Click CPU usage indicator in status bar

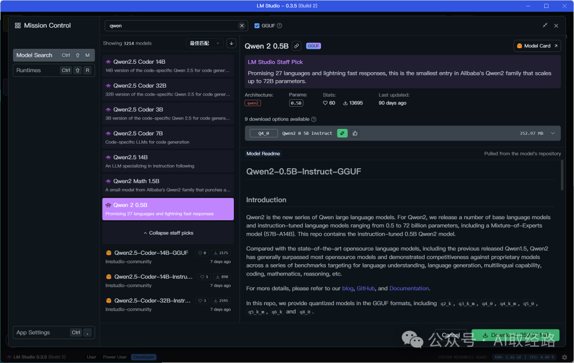point(541,357)
